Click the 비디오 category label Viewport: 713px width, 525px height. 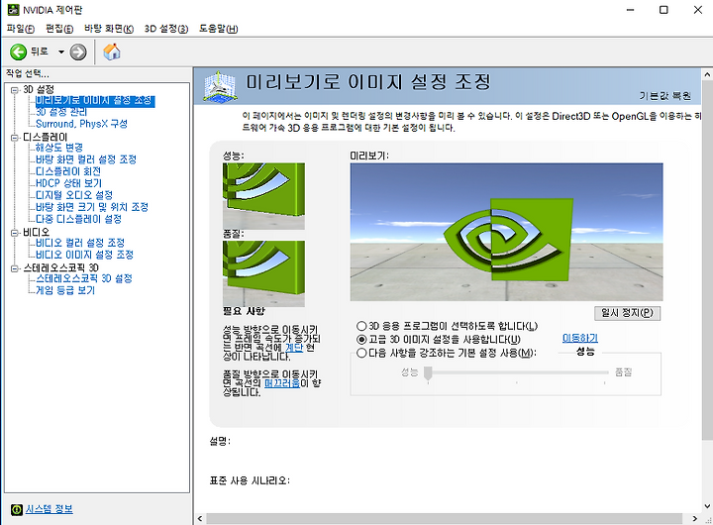[x=37, y=232]
